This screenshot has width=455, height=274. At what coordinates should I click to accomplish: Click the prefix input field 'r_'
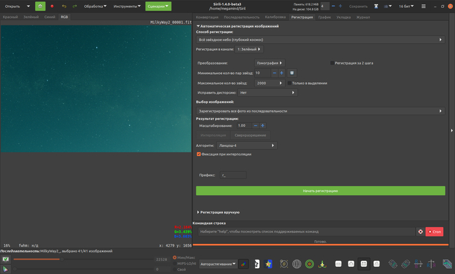(233, 175)
